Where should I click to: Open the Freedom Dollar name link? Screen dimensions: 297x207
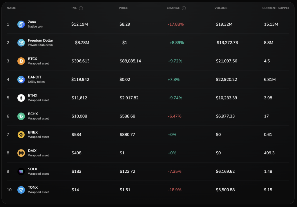(x=40, y=40)
